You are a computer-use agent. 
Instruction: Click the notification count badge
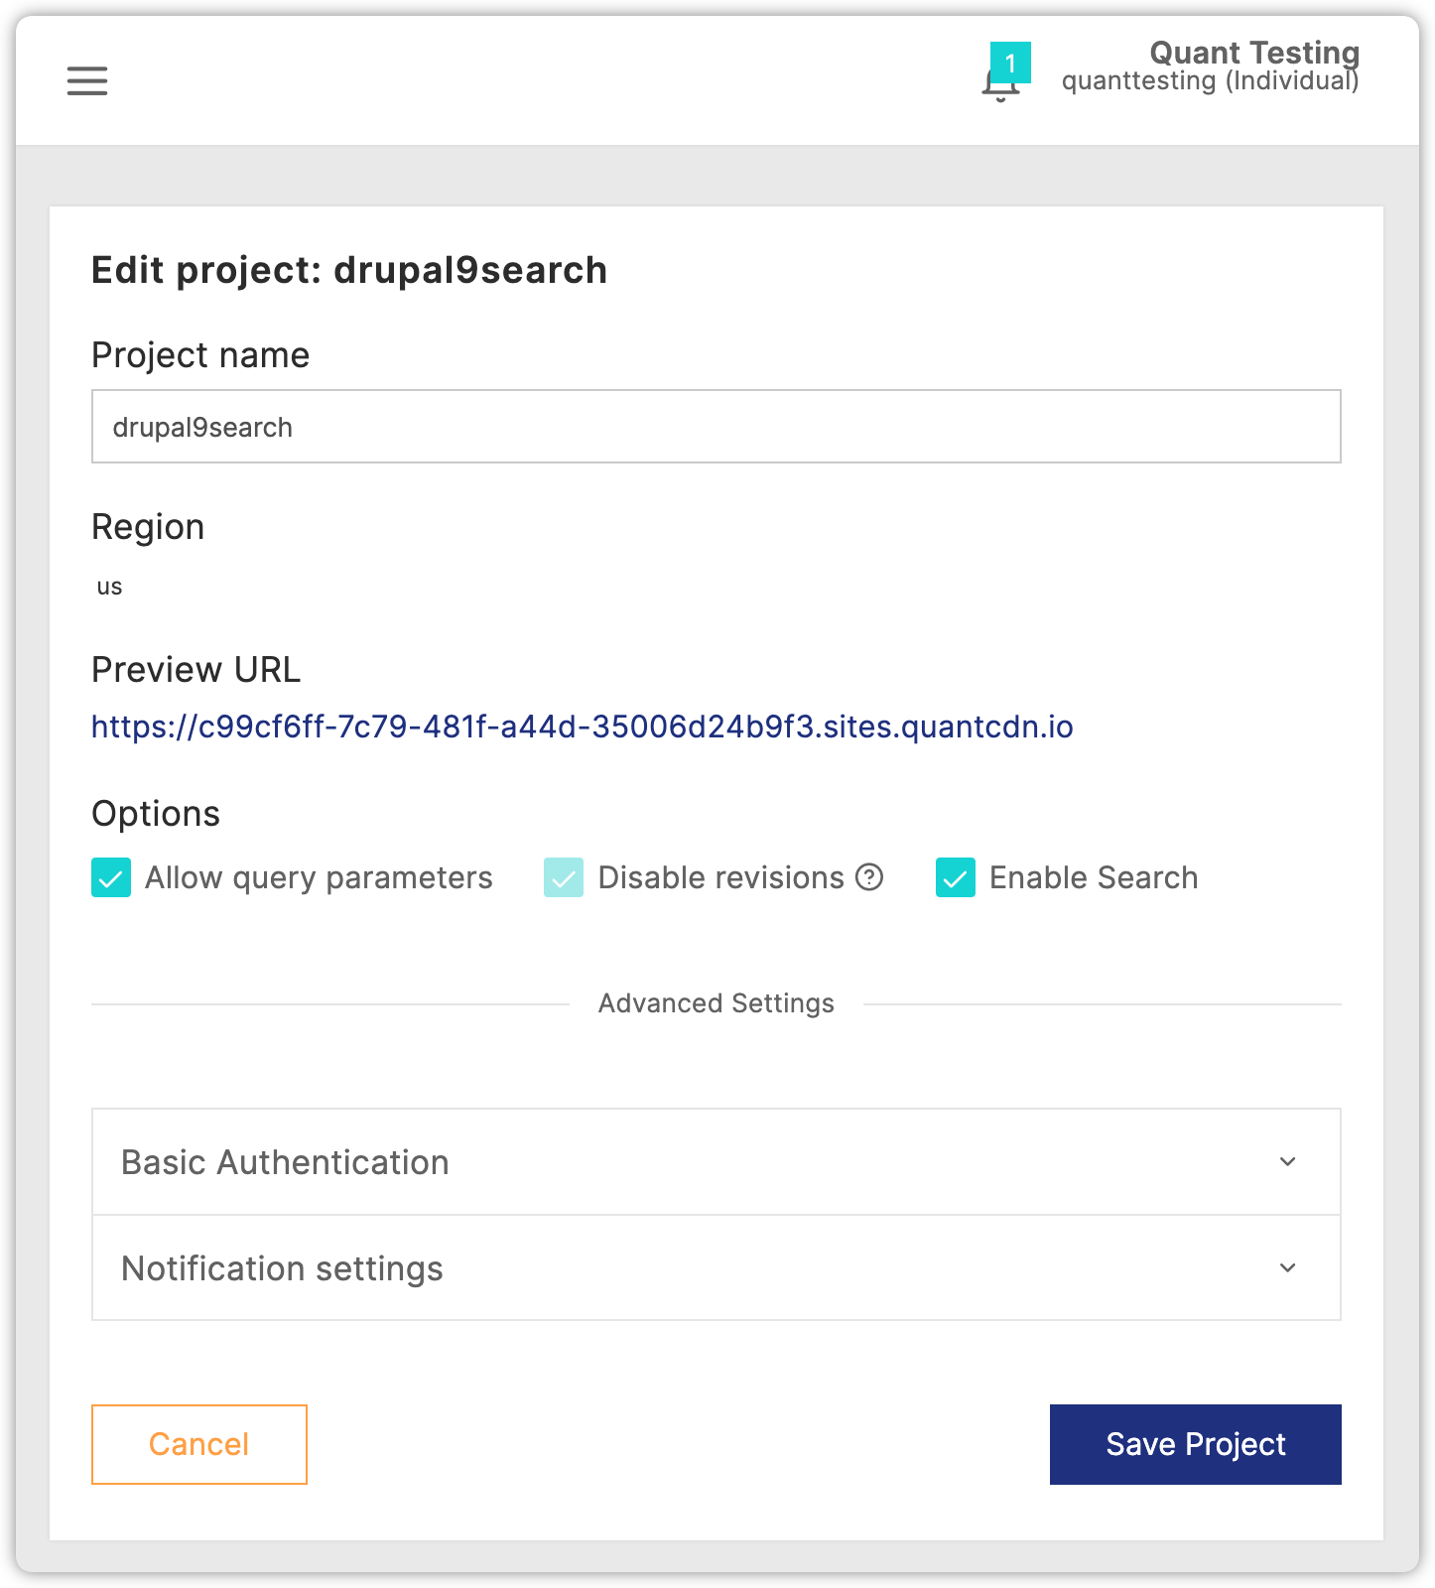1010,64
